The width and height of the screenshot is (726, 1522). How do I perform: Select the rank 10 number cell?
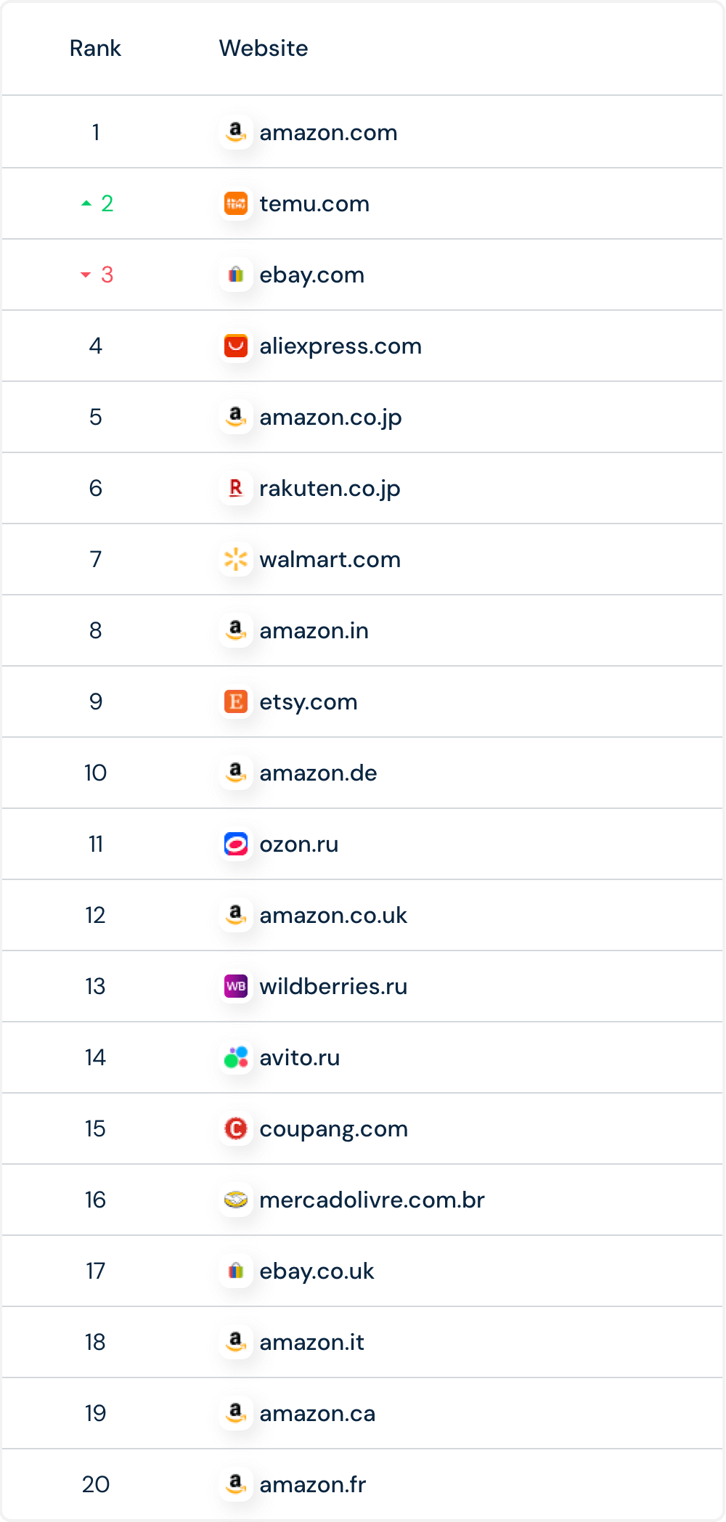[95, 773]
